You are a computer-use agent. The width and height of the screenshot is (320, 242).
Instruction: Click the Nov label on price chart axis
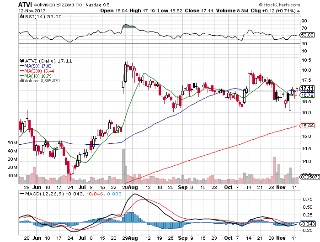[281, 187]
